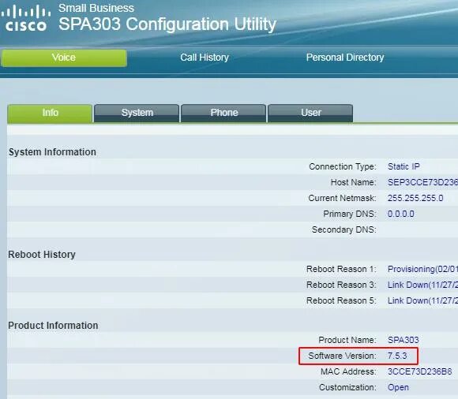
Task: Click the netmask value 255.255.255.0
Action: tap(415, 198)
